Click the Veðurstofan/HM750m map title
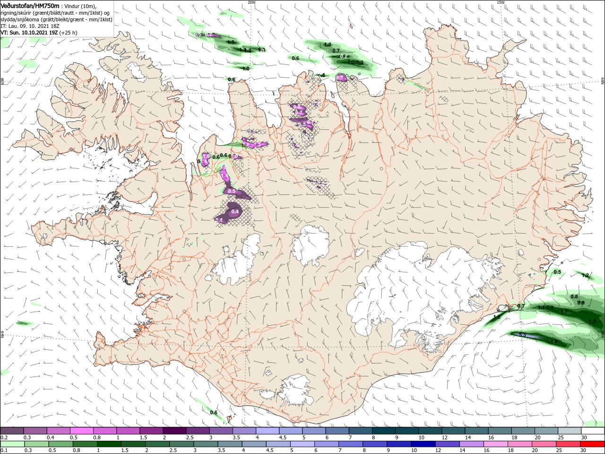This screenshot has width=605, height=454. 30,6
